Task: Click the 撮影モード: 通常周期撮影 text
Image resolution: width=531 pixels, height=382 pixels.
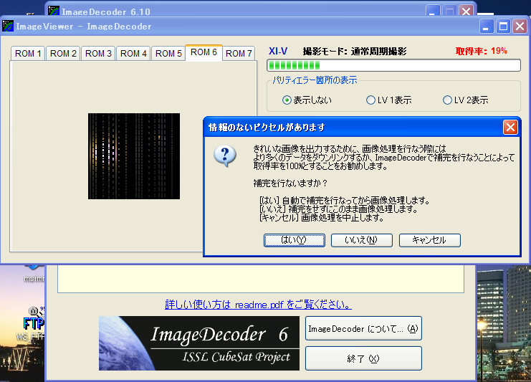Action: 355,52
